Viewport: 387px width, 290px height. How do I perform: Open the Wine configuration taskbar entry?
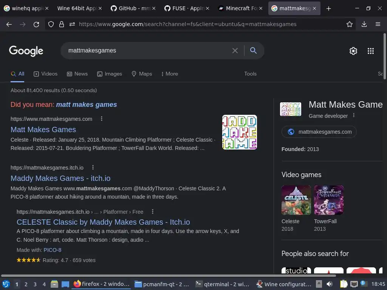click(284, 284)
